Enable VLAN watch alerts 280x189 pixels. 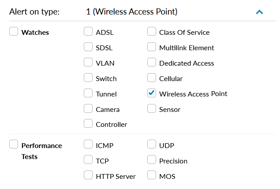[x=88, y=63]
